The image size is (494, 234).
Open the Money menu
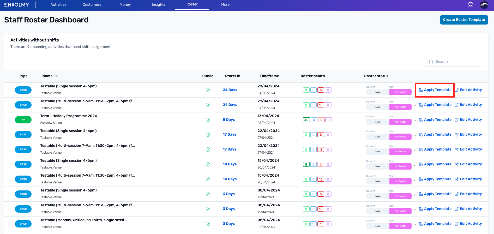point(125,4)
